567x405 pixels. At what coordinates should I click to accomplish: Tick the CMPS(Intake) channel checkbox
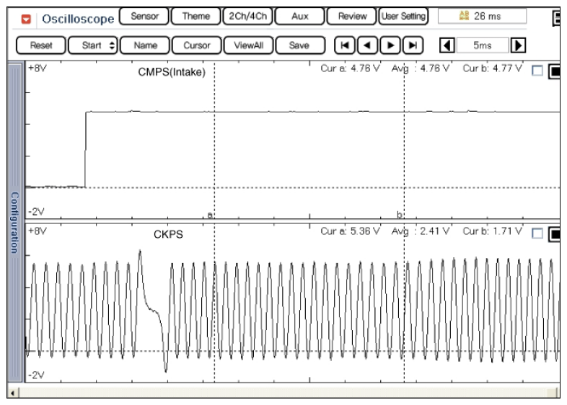point(537,71)
